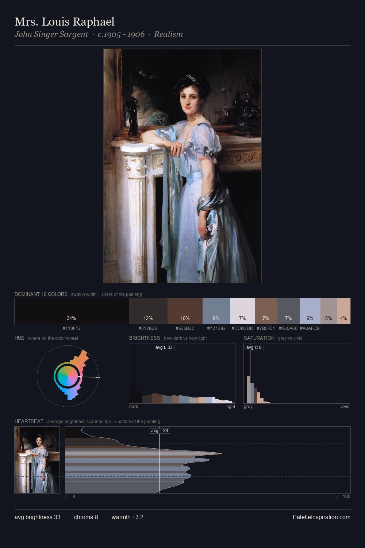
Task: Click the artist name John Singer Sargent
Action: click(51, 34)
